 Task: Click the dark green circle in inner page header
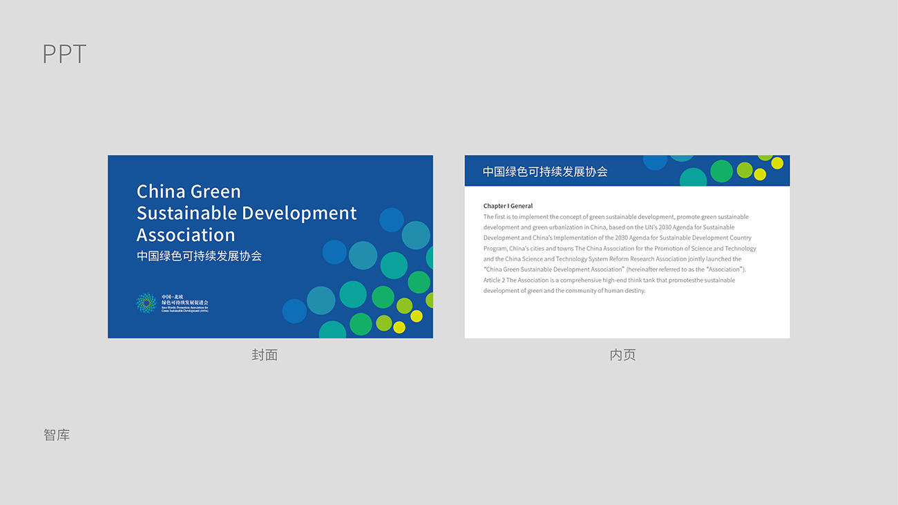click(x=721, y=171)
